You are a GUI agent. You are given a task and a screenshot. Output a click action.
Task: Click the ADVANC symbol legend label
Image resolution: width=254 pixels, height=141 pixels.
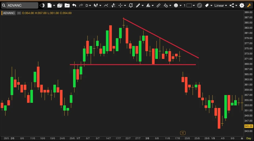9,13
